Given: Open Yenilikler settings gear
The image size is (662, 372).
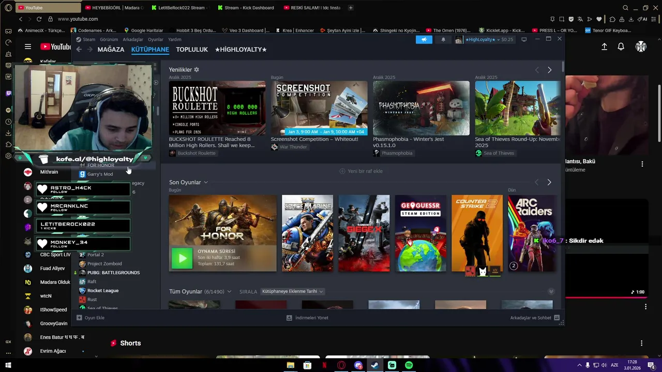Looking at the screenshot, I should click(x=197, y=70).
